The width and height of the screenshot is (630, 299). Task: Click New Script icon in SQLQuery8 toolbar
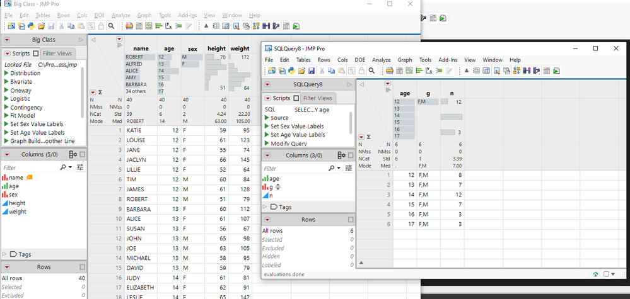tap(282, 71)
